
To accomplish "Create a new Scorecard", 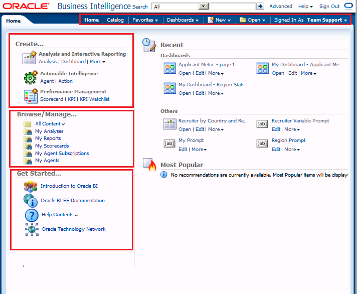I will (x=52, y=99).
